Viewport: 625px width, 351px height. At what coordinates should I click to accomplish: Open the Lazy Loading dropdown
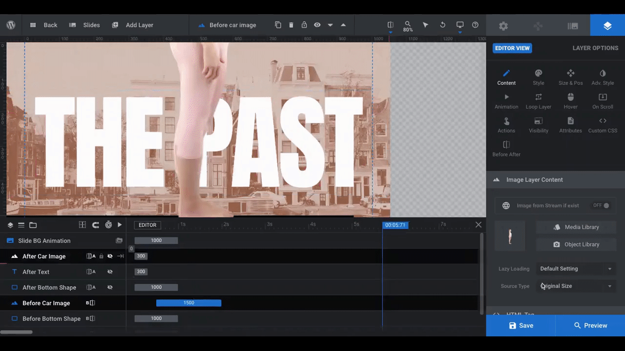coord(576,269)
